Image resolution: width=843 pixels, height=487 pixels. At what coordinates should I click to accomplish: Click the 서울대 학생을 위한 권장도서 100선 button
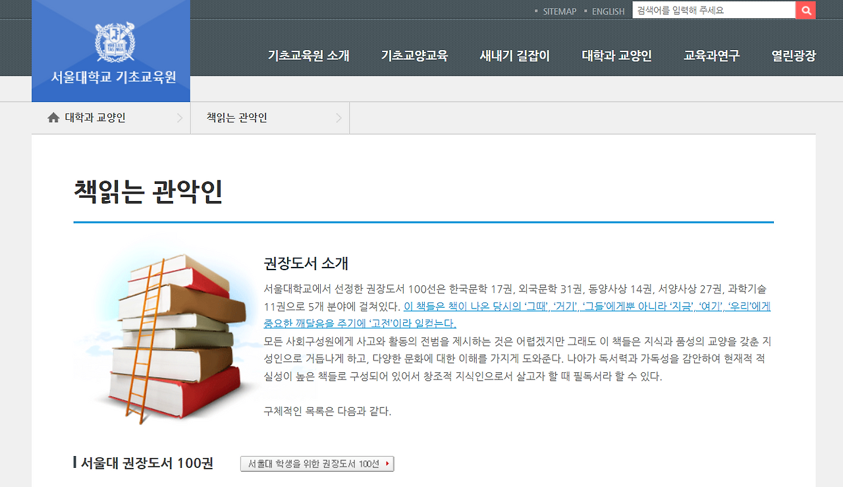317,463
